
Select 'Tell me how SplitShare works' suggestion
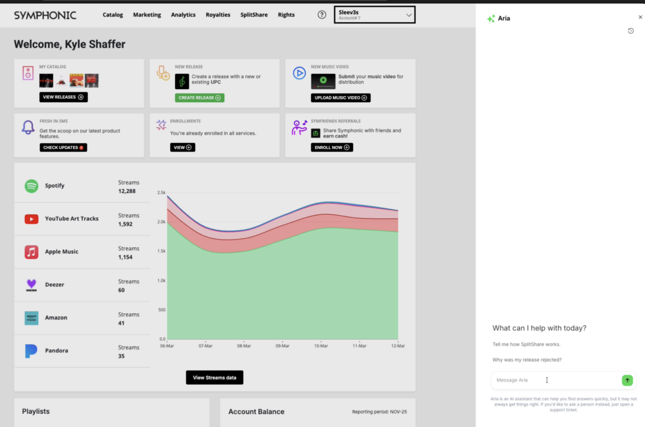point(526,344)
